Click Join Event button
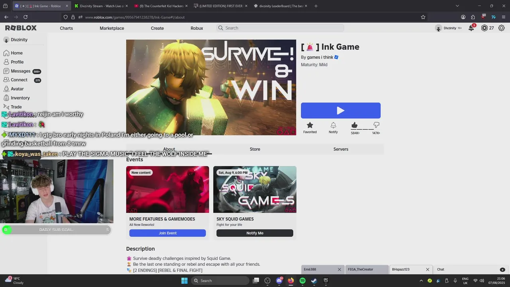The width and height of the screenshot is (510, 287). pyautogui.click(x=167, y=233)
